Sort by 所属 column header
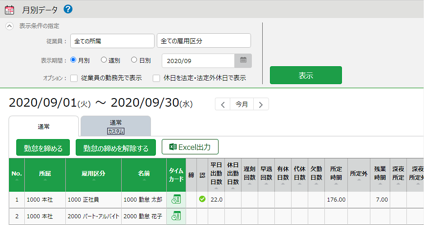This screenshot has width=424, height=225. click(45, 175)
